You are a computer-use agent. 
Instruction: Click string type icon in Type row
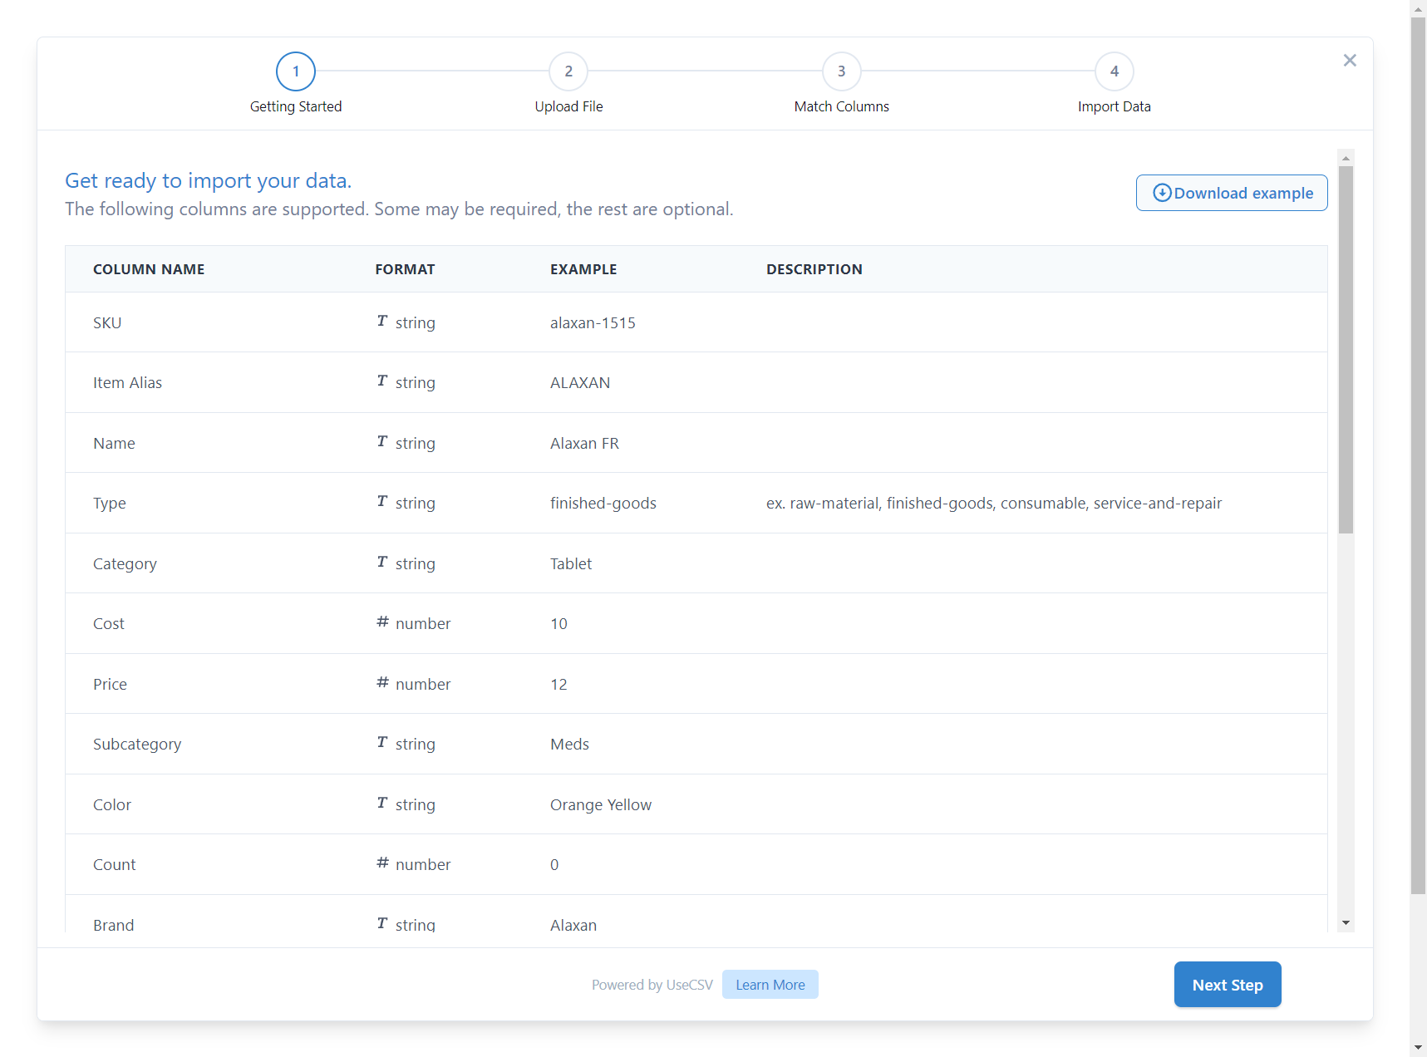coord(382,501)
